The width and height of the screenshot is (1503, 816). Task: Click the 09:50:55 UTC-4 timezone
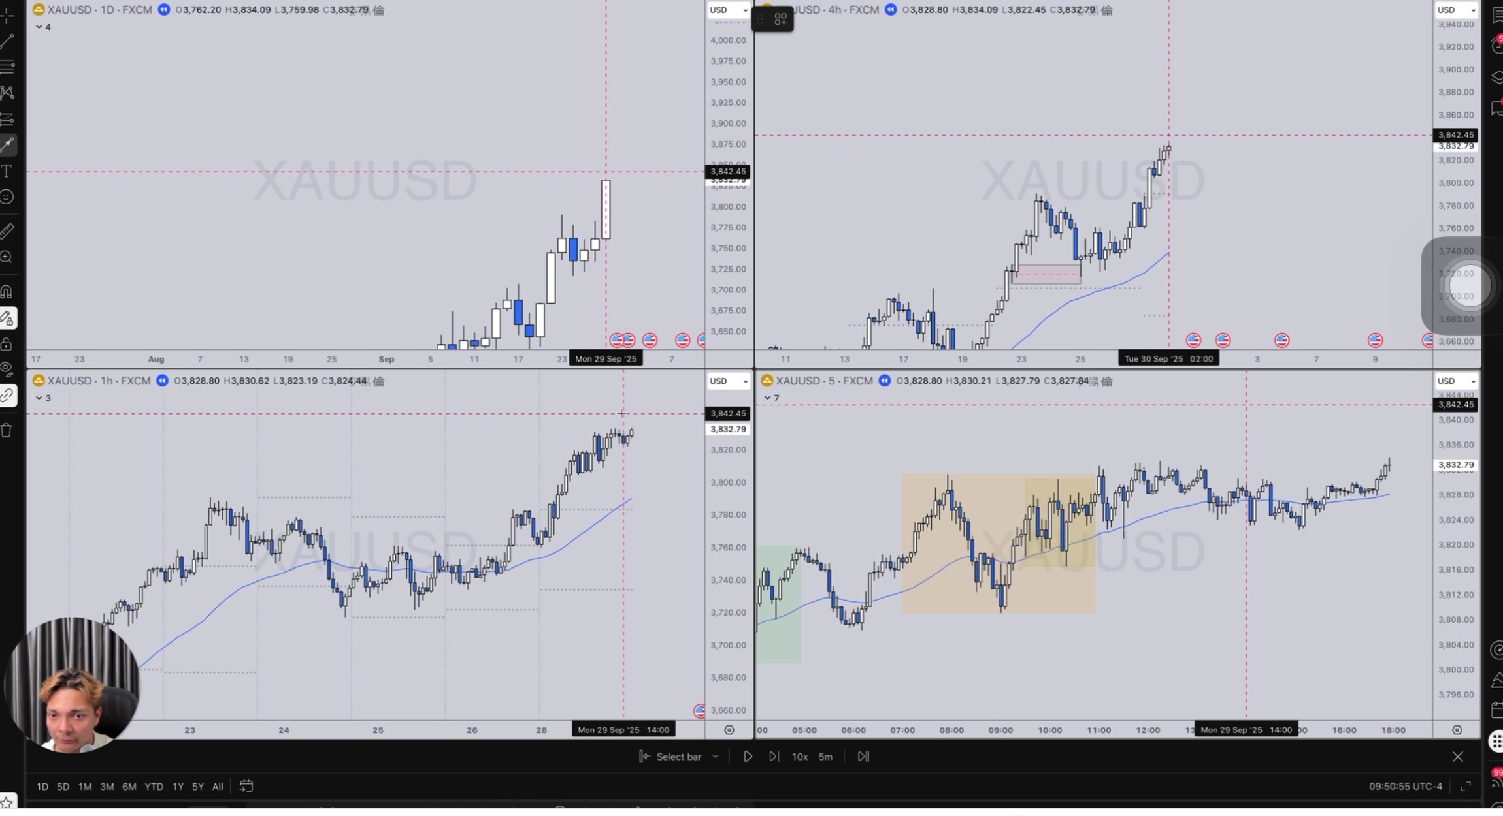(1405, 787)
